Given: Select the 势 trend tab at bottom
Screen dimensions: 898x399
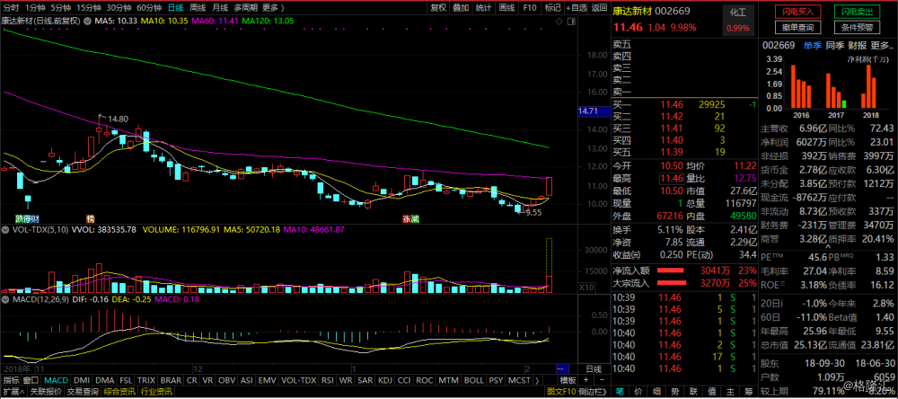Looking at the screenshot, I should [674, 392].
